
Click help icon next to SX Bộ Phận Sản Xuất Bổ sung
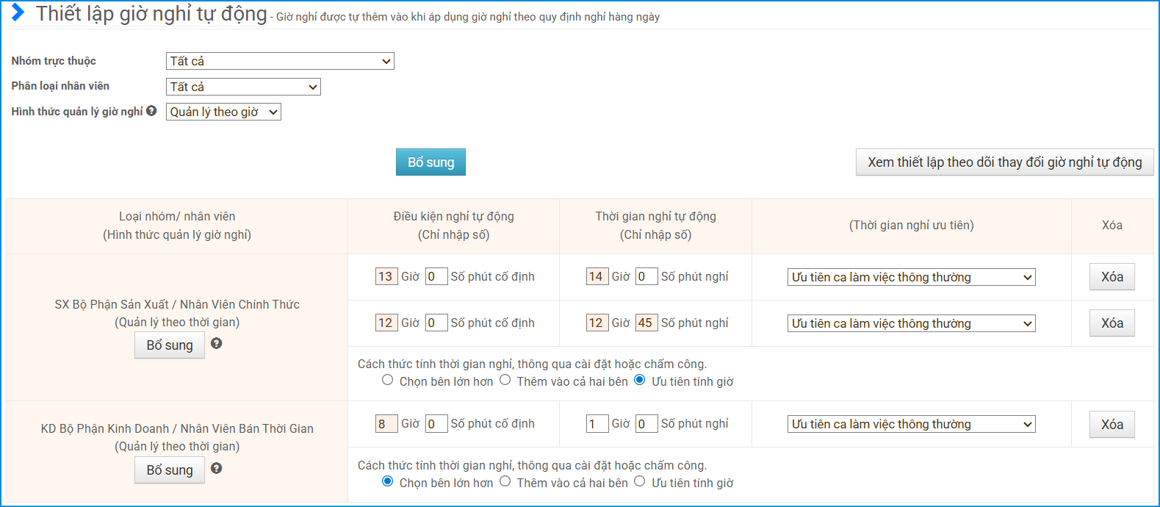pos(216,343)
